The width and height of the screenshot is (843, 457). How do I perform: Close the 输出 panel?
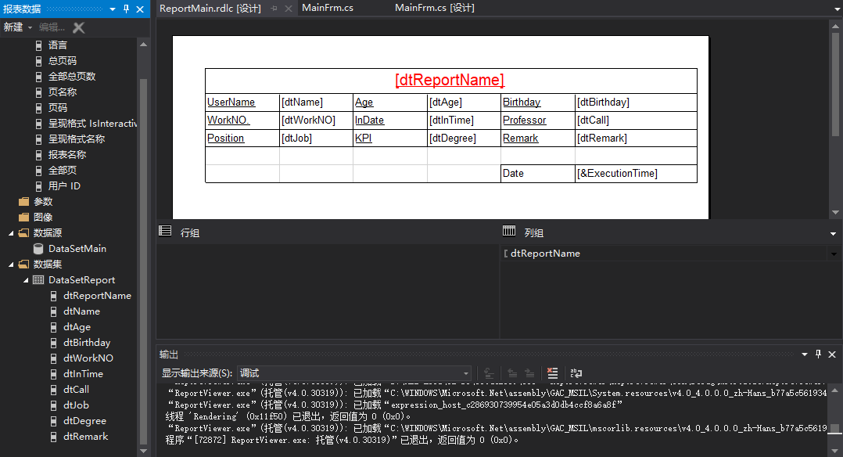pyautogui.click(x=832, y=354)
